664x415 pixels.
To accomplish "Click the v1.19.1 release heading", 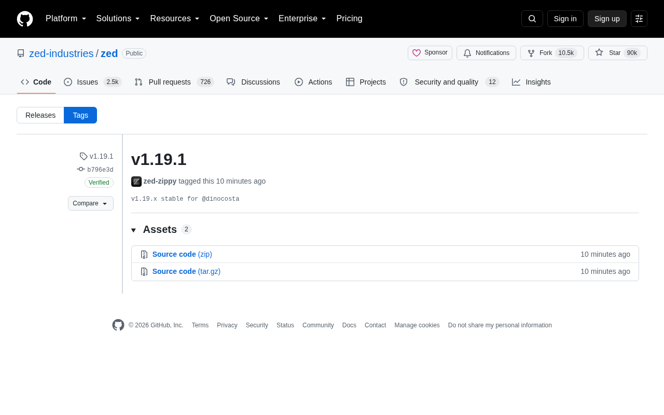I will pyautogui.click(x=159, y=159).
